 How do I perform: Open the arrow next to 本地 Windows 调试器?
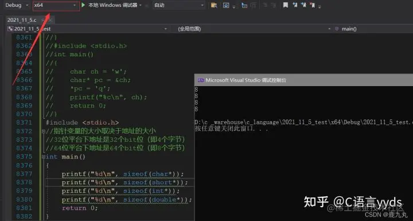pos(141,5)
